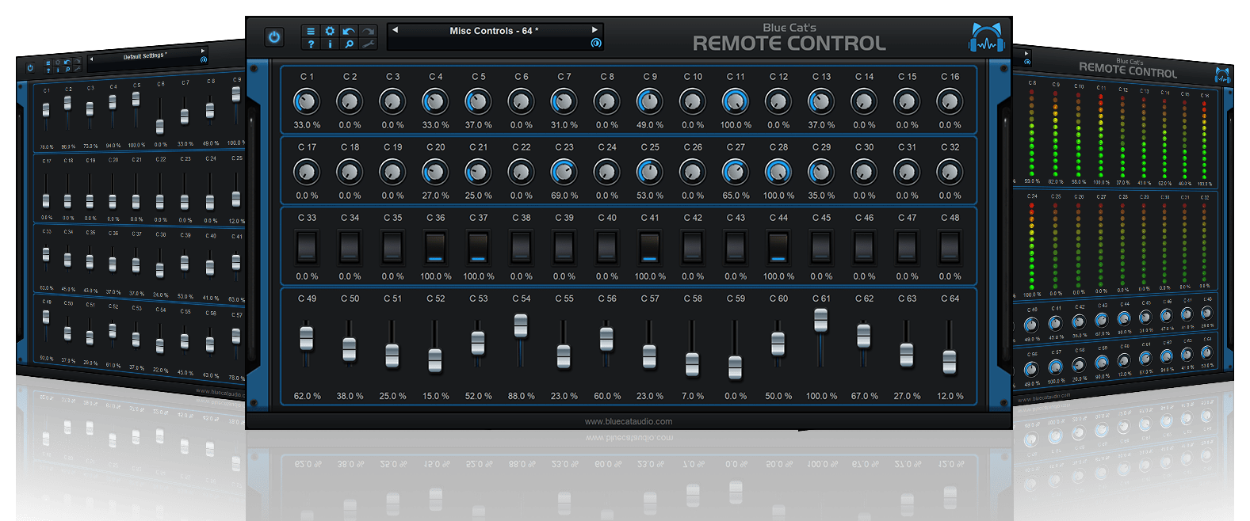Click the power bypass button

coord(274,37)
